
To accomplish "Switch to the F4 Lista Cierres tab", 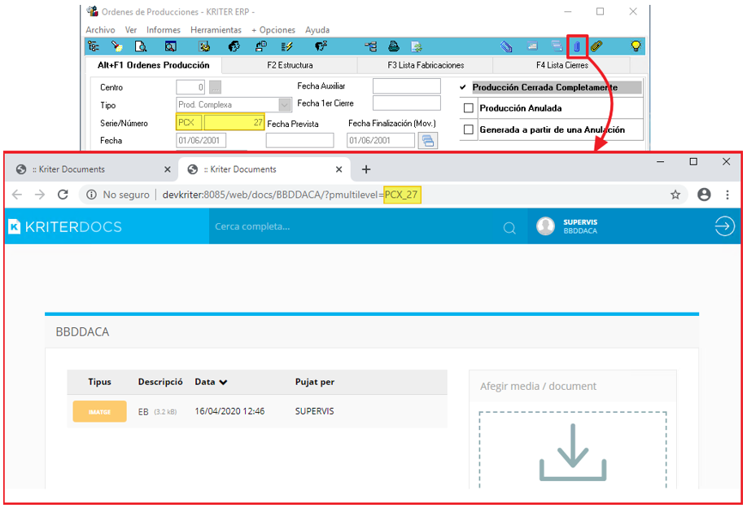I will (561, 65).
